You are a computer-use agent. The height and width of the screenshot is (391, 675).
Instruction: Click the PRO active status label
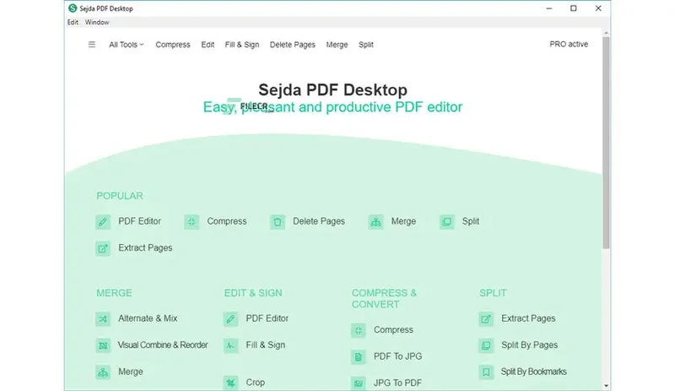pyautogui.click(x=569, y=44)
